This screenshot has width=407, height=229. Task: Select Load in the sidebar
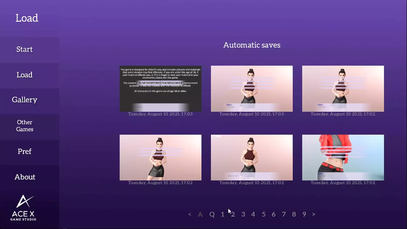click(24, 75)
